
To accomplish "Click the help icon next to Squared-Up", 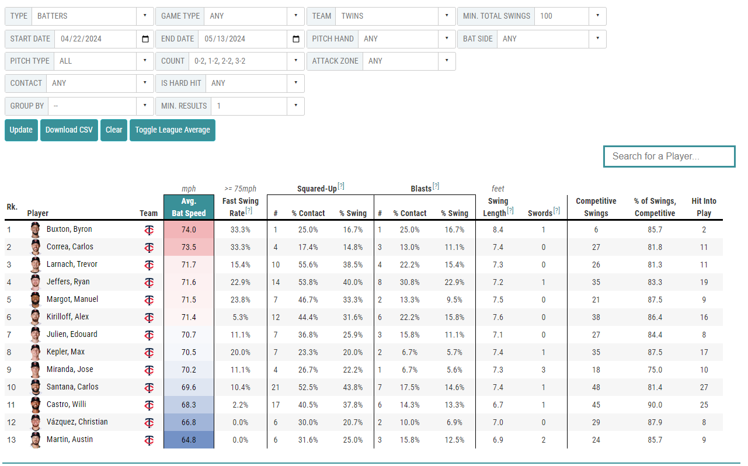I will (341, 186).
